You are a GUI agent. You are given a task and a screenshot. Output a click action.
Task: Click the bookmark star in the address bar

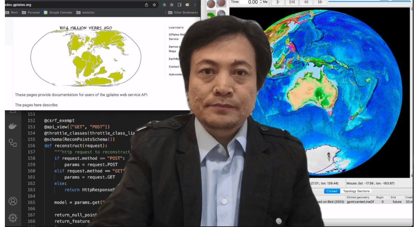click(x=154, y=5)
